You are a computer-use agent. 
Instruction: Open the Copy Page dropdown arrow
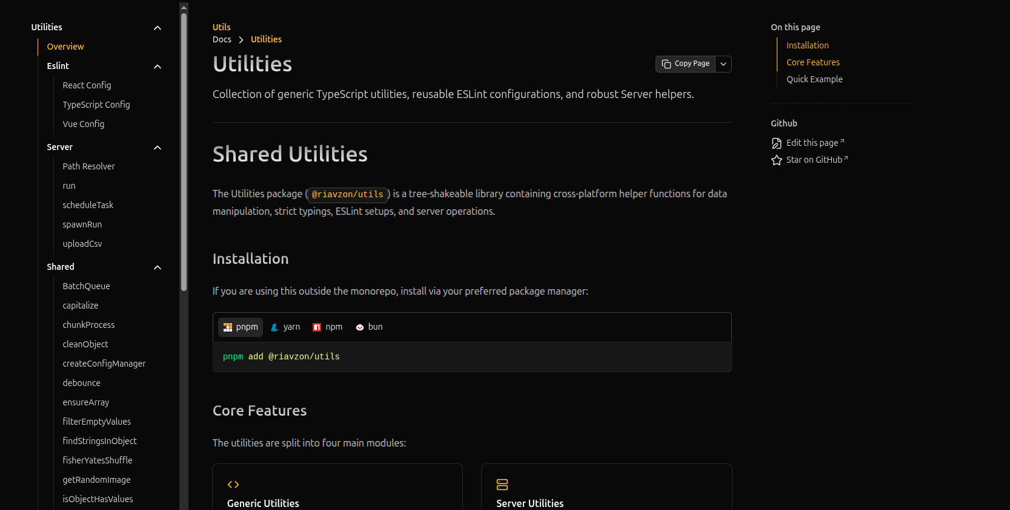tap(723, 64)
